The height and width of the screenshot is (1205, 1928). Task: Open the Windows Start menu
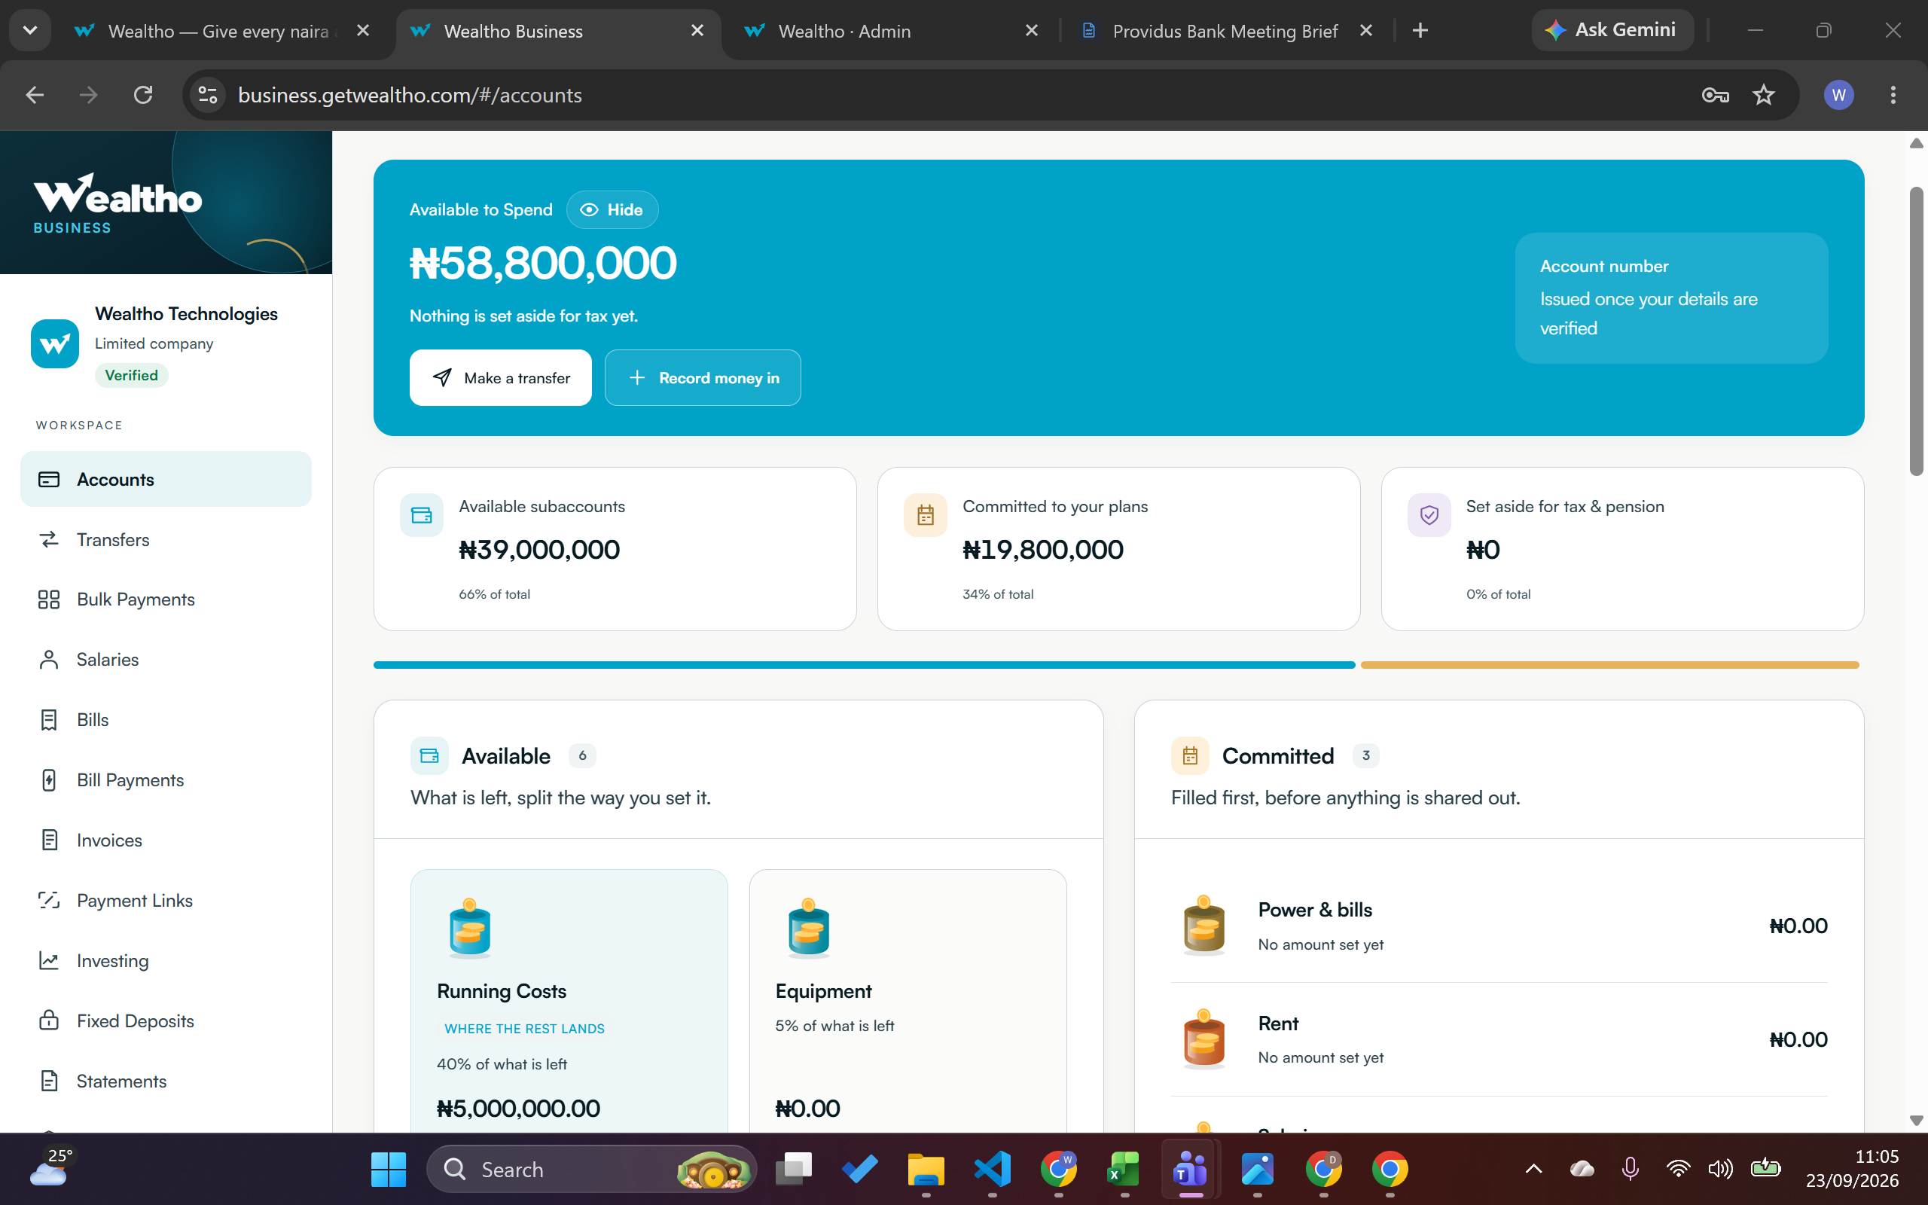[x=389, y=1169]
